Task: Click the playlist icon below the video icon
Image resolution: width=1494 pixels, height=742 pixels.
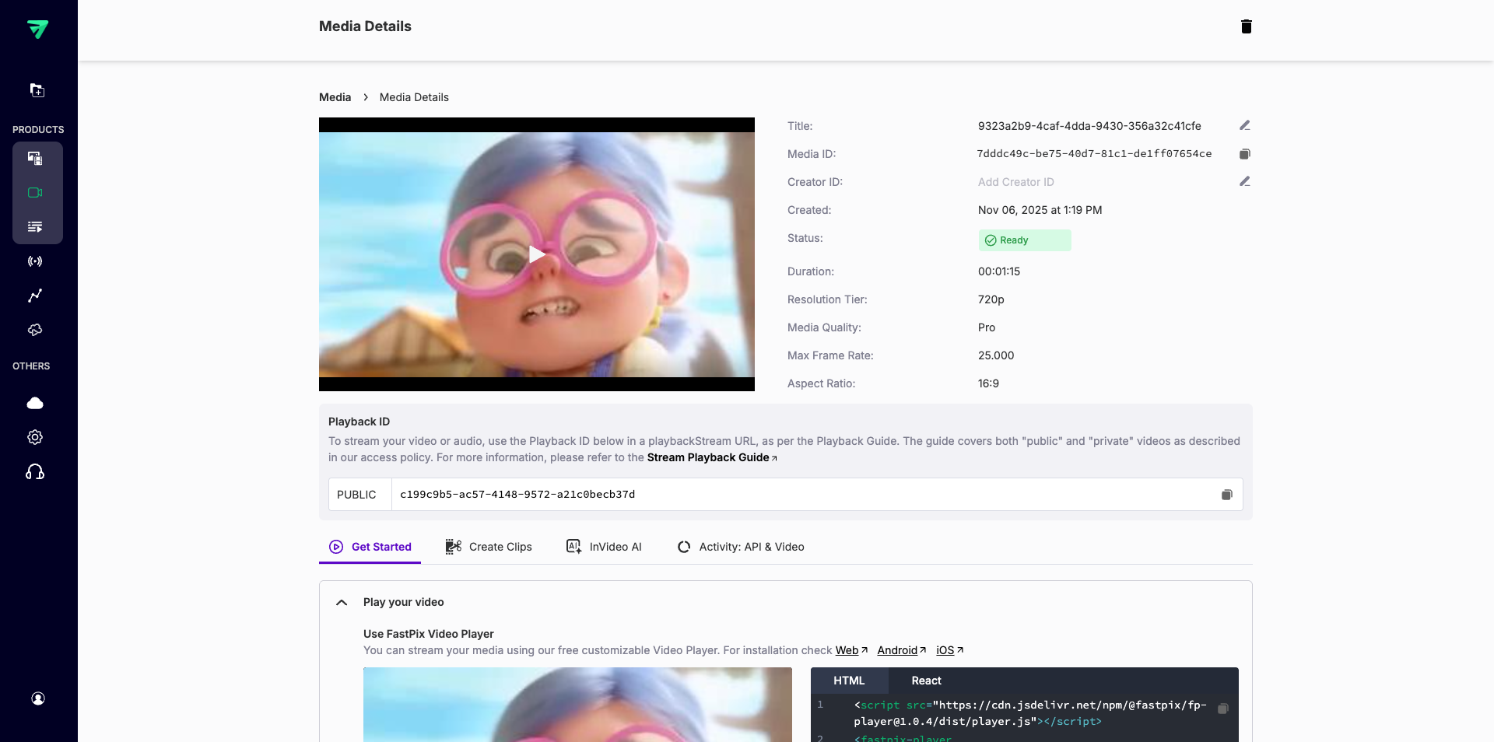Action: pyautogui.click(x=35, y=227)
